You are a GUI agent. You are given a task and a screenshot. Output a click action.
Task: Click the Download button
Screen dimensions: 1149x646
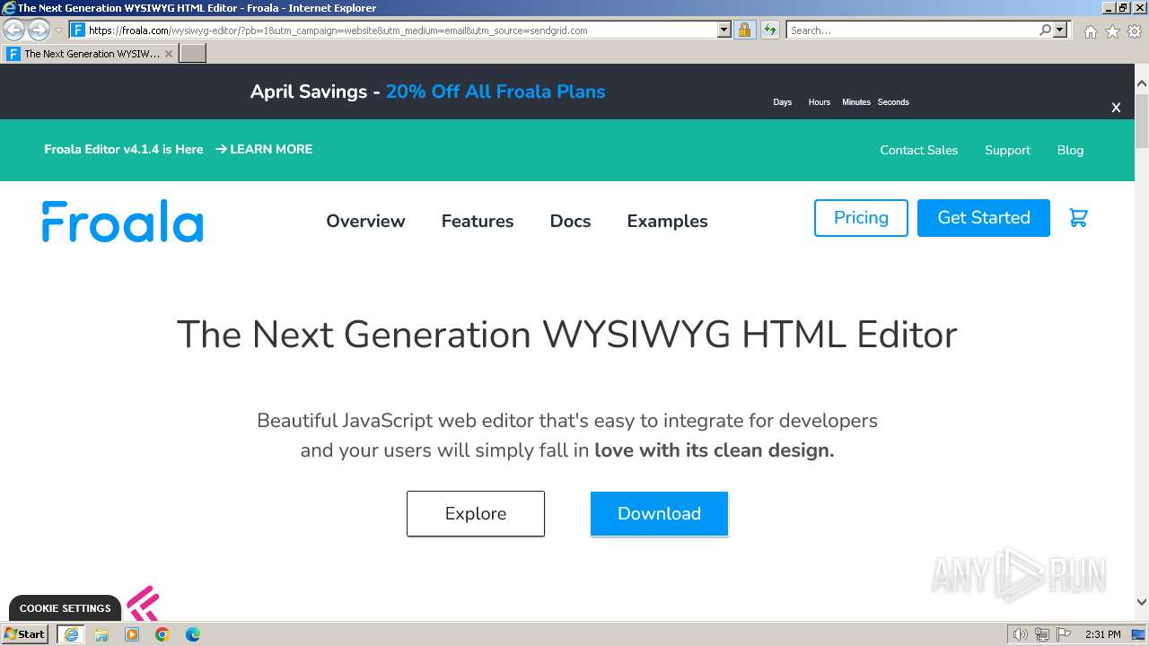click(x=659, y=513)
